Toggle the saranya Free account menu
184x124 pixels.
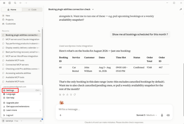pos(12,121)
